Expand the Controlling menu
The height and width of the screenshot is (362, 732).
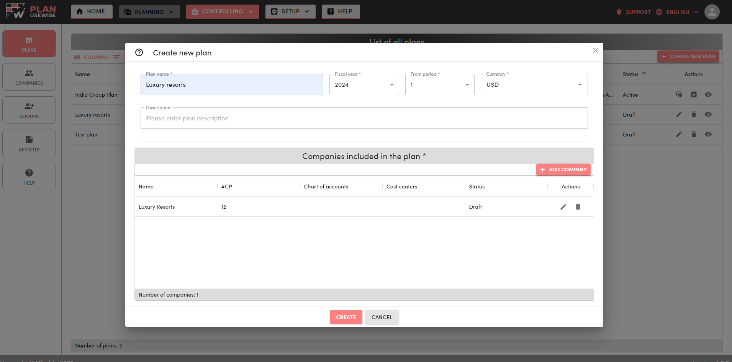[223, 11]
